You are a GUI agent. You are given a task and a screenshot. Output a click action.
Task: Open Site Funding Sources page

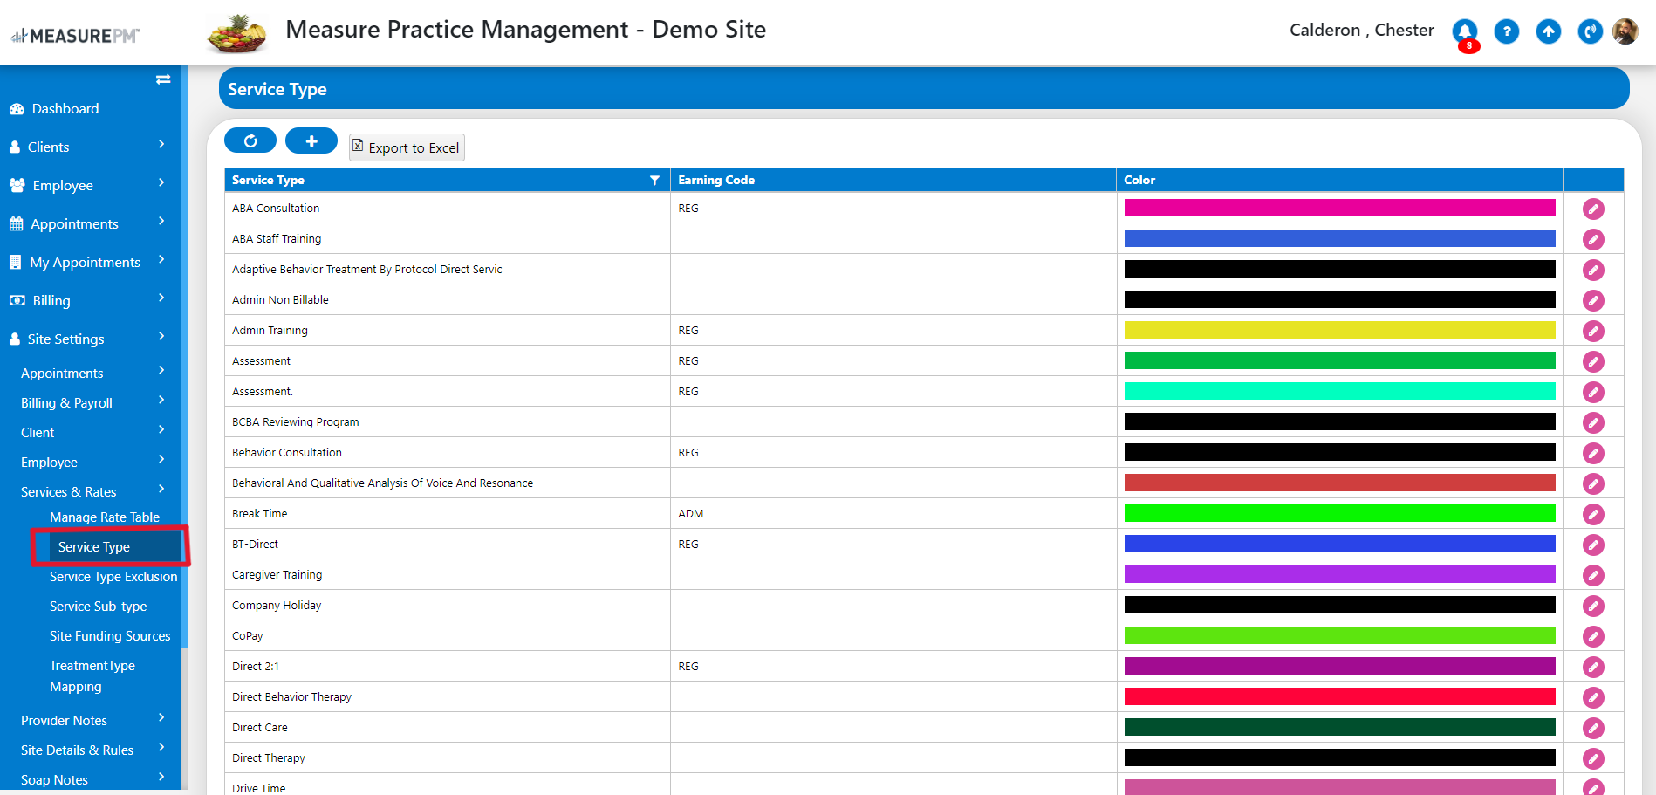pos(110,635)
